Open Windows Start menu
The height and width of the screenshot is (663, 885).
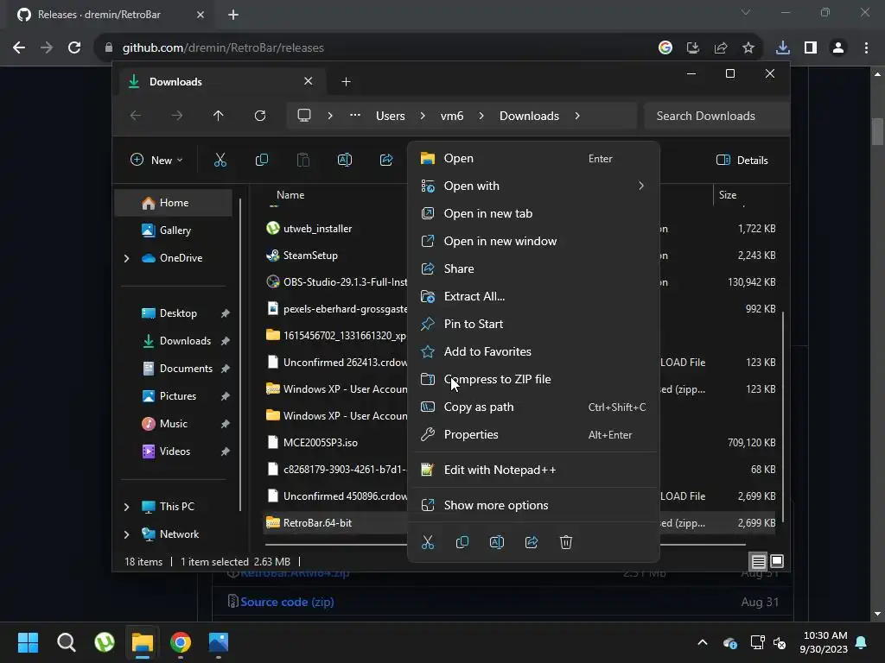coord(28,642)
